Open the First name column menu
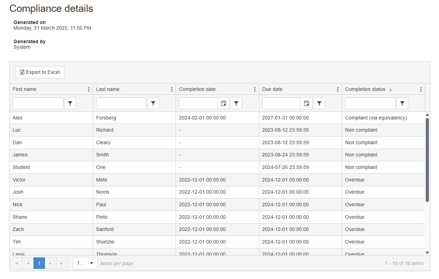The image size is (439, 279). tap(88, 90)
